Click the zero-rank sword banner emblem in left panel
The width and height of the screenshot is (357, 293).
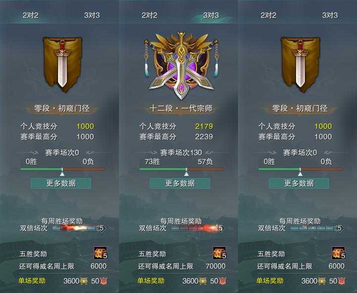click(x=62, y=64)
